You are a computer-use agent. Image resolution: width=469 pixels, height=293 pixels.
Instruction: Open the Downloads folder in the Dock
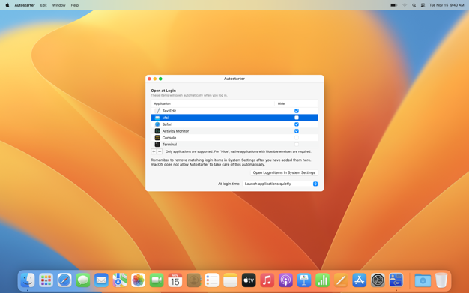pos(423,280)
